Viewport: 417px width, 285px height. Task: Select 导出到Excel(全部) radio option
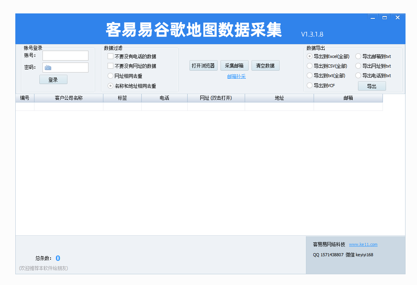(x=309, y=56)
